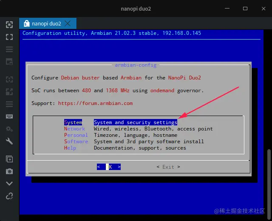The height and width of the screenshot is (221, 272).
Task: Click the OK button in armbian-config
Action: pyautogui.click(x=109, y=167)
